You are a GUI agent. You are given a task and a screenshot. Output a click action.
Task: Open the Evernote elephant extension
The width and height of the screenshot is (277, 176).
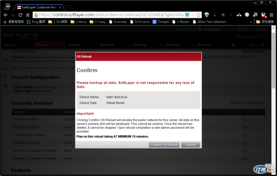point(223,15)
